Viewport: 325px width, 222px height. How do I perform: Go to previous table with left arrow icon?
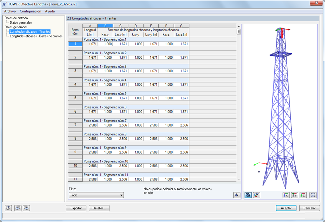click(18, 208)
